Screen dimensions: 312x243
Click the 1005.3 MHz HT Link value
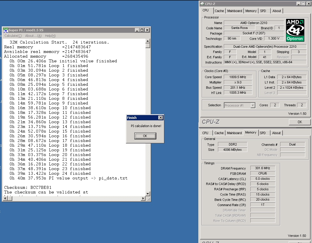click(x=238, y=93)
